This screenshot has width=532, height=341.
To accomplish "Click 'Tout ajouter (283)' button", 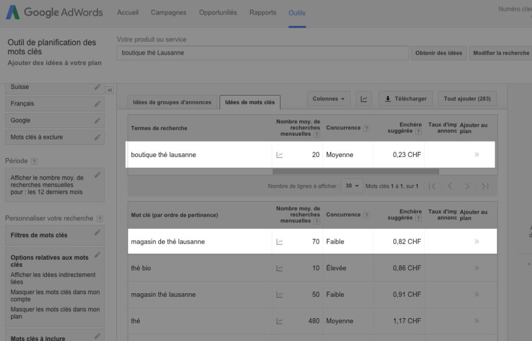I will [467, 99].
